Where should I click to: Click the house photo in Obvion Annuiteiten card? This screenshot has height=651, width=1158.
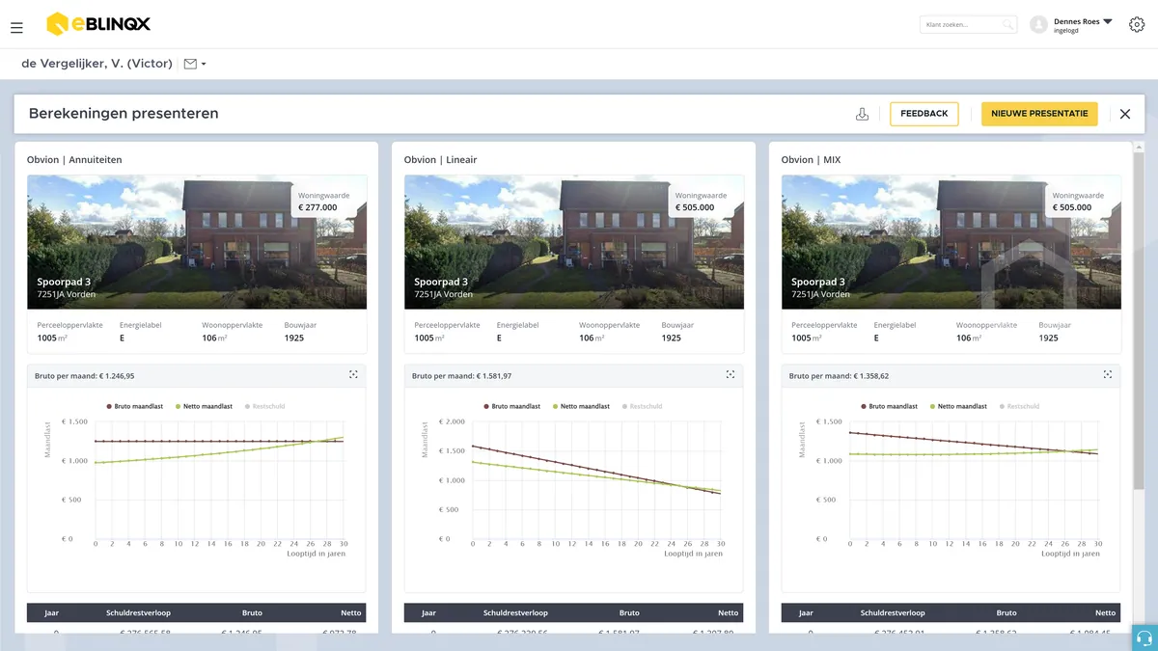(197, 242)
